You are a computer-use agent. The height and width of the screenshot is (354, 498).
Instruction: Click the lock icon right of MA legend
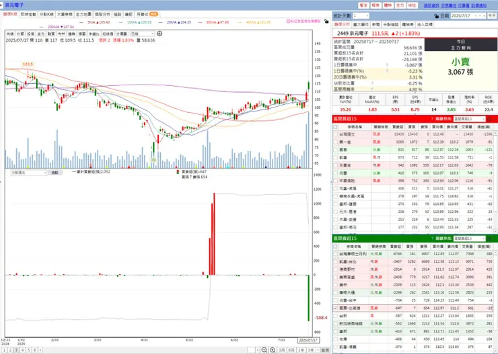tap(326, 21)
